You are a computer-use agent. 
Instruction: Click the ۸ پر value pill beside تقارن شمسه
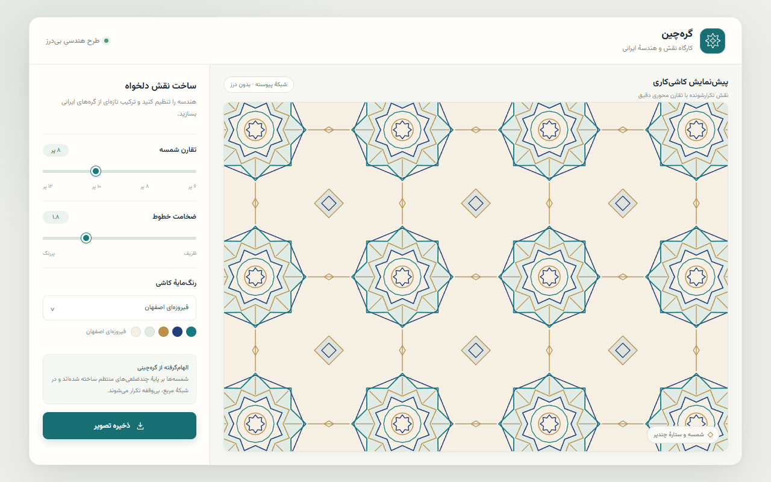pyautogui.click(x=55, y=150)
